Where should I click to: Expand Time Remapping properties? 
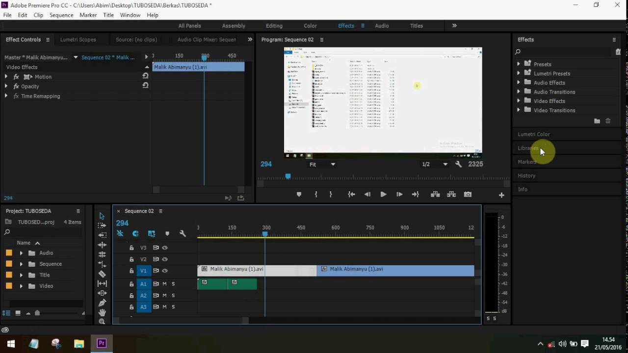click(6, 96)
